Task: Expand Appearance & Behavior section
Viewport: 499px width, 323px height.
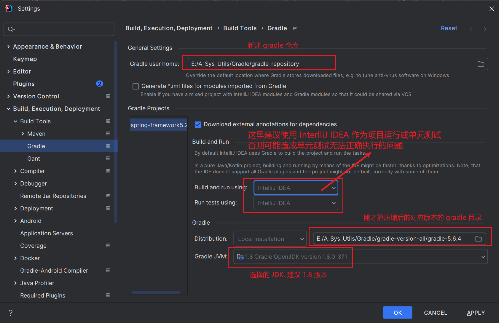Action: tap(8, 47)
